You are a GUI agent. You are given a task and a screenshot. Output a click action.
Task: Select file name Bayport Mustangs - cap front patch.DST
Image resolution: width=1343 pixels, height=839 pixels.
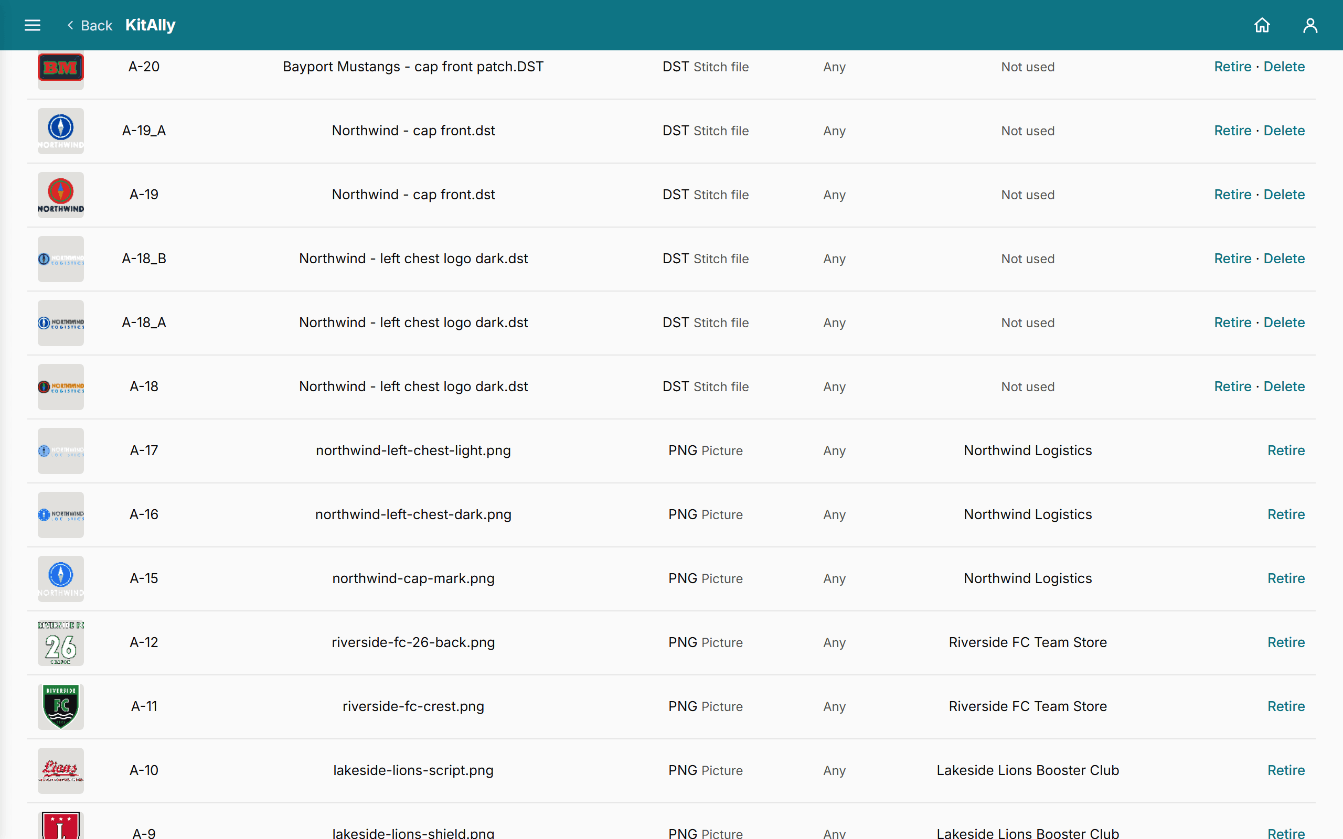click(x=413, y=67)
